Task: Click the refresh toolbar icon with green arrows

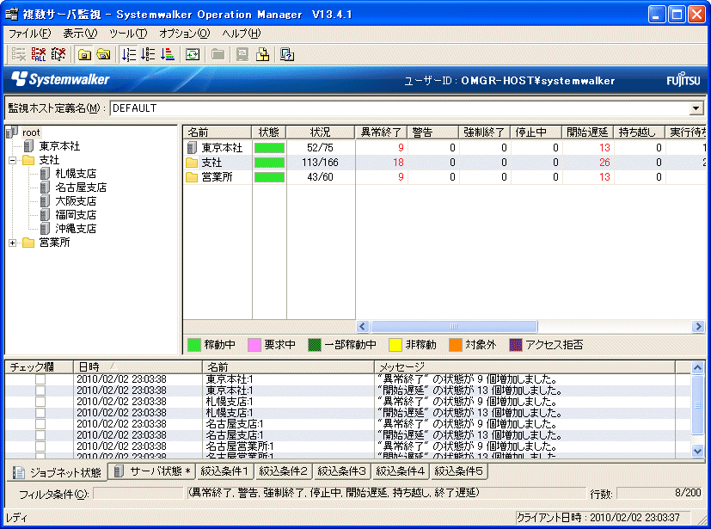Action: [x=193, y=54]
